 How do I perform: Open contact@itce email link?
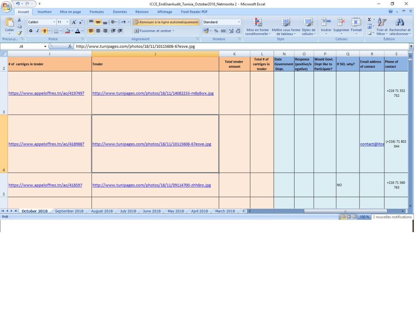[372, 144]
